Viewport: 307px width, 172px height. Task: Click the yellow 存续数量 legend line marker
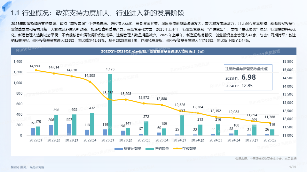point(177,149)
